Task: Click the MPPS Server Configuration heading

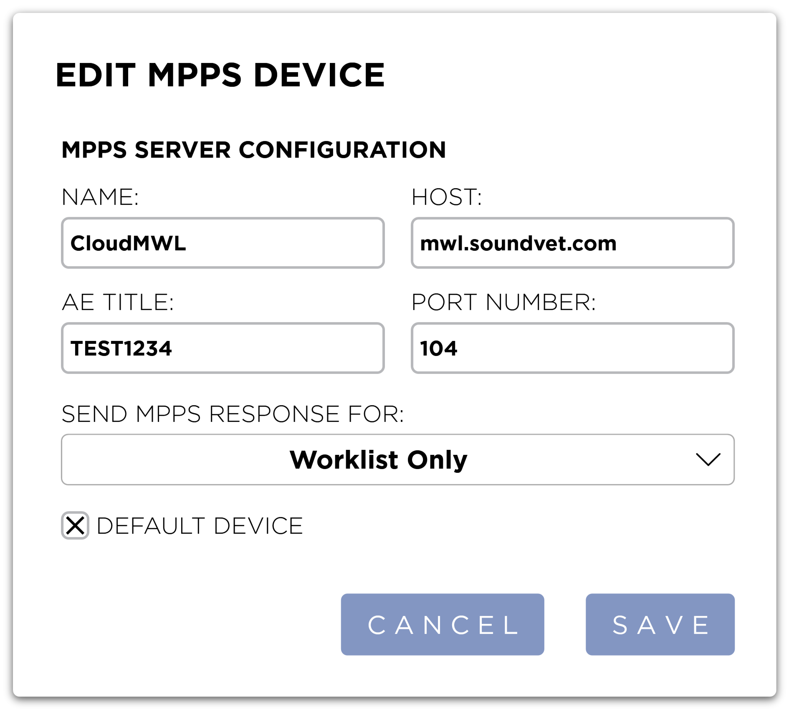Action: pyautogui.click(x=254, y=150)
